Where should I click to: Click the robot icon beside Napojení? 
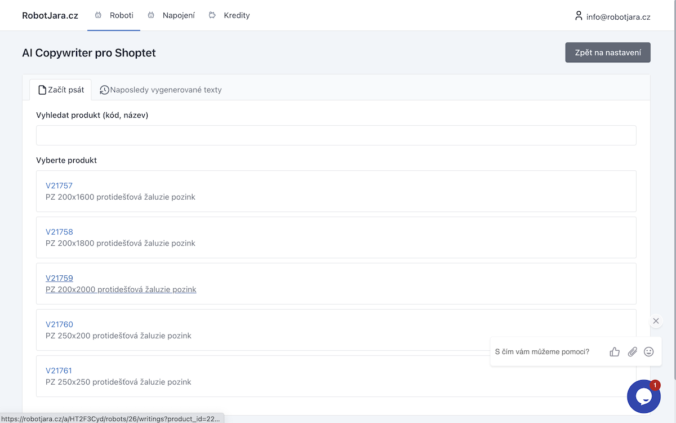[x=151, y=16]
